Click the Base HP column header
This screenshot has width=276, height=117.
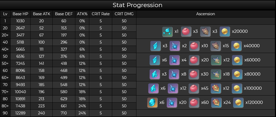pos(21,14)
